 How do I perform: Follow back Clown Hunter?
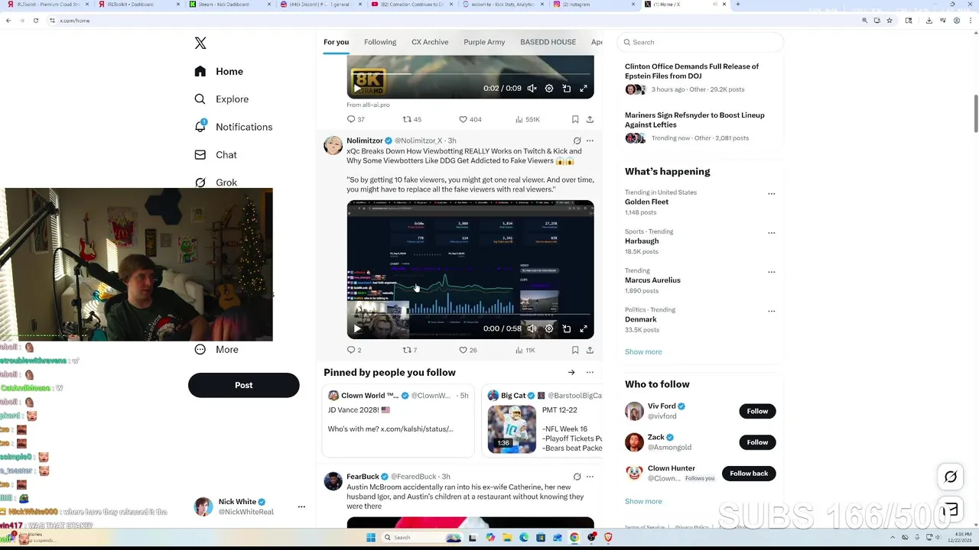tap(749, 474)
